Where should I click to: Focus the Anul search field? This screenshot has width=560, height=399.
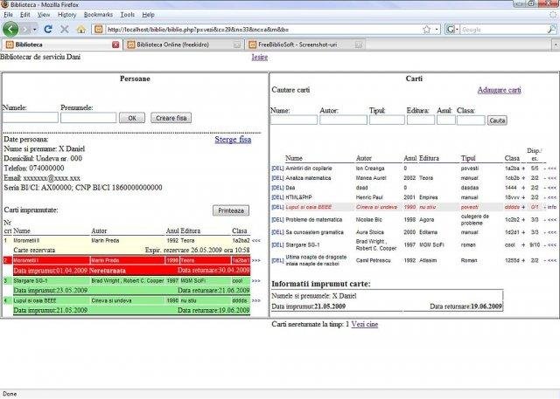coord(446,120)
